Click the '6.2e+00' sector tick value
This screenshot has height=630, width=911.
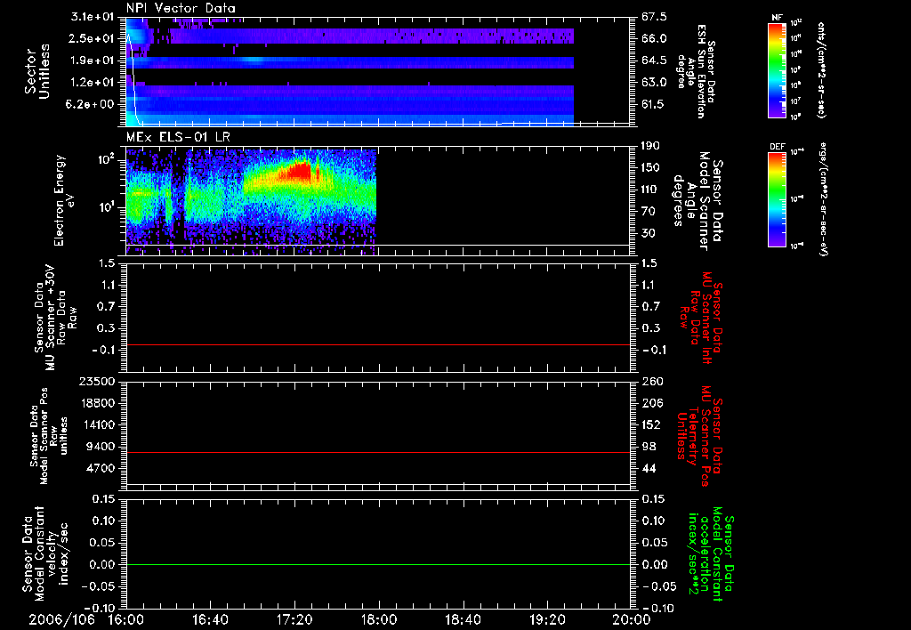92,104
